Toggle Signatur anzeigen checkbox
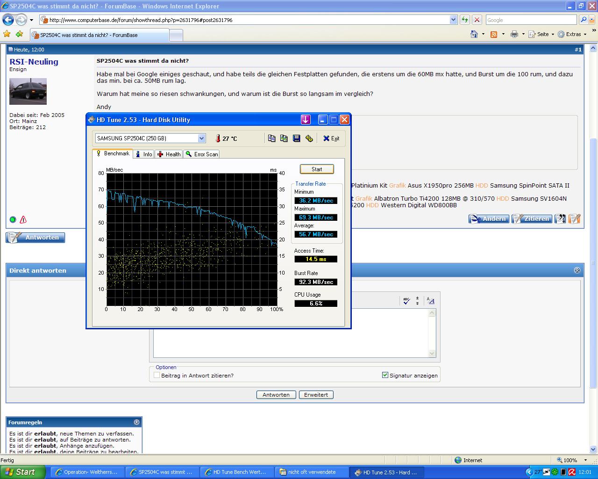 pyautogui.click(x=385, y=375)
